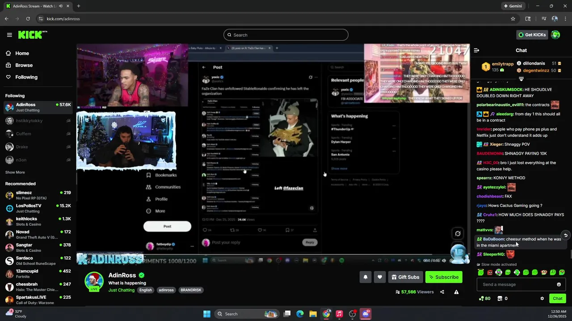This screenshot has width=572, height=321.
Task: Open OBS Studio from the taskbar
Action: point(353,314)
